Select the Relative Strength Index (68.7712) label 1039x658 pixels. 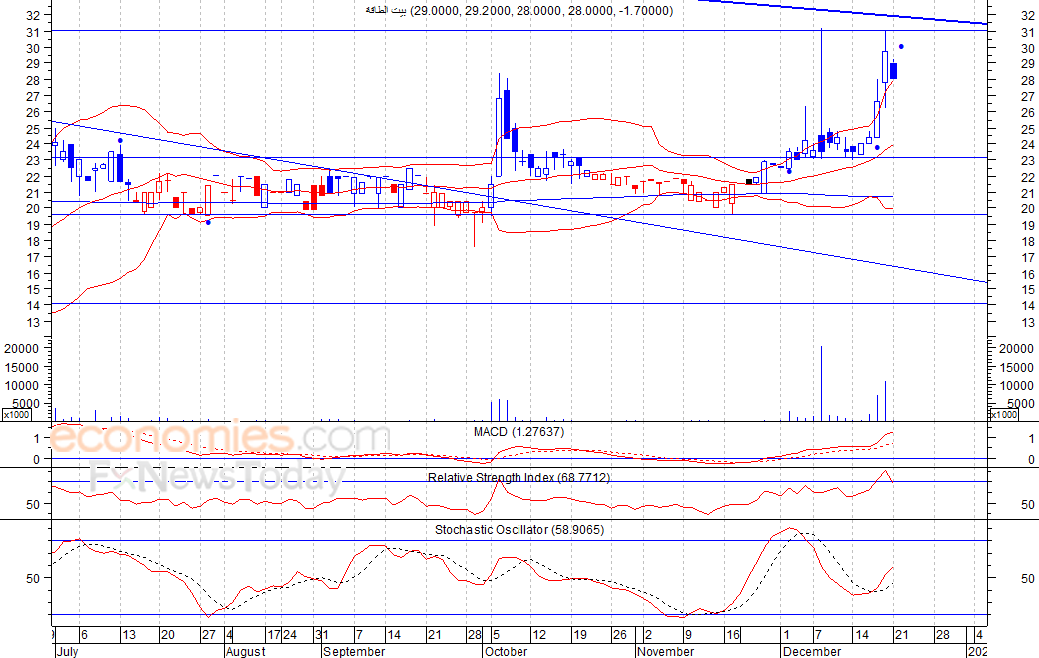click(519, 477)
